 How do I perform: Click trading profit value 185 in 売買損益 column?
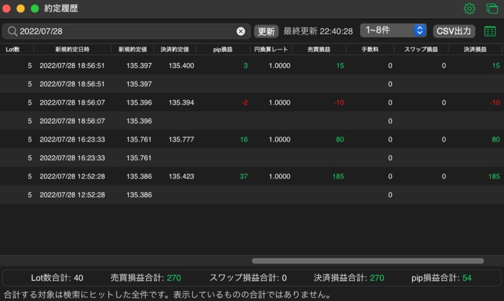(x=338, y=176)
